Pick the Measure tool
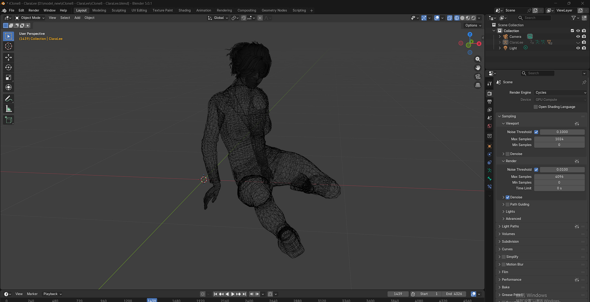The width and height of the screenshot is (590, 302). click(x=8, y=109)
